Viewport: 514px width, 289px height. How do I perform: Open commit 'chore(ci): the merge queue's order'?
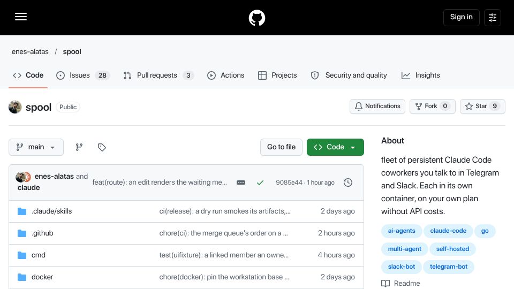click(224, 233)
